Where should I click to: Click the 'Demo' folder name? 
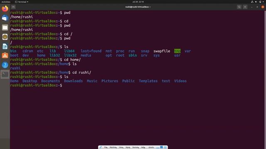pyautogui.click(x=14, y=81)
